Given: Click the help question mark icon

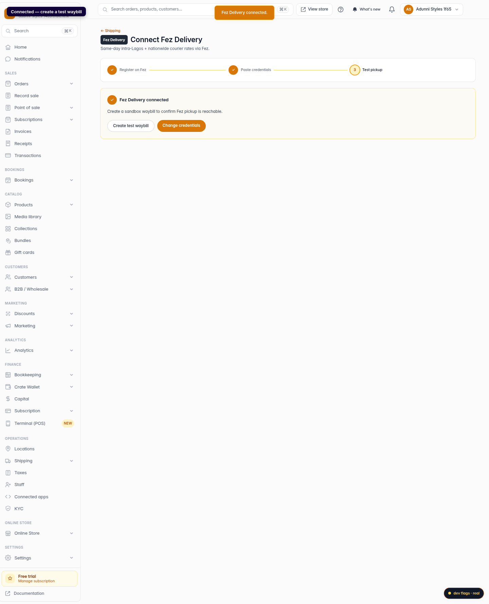Looking at the screenshot, I should pyautogui.click(x=341, y=10).
